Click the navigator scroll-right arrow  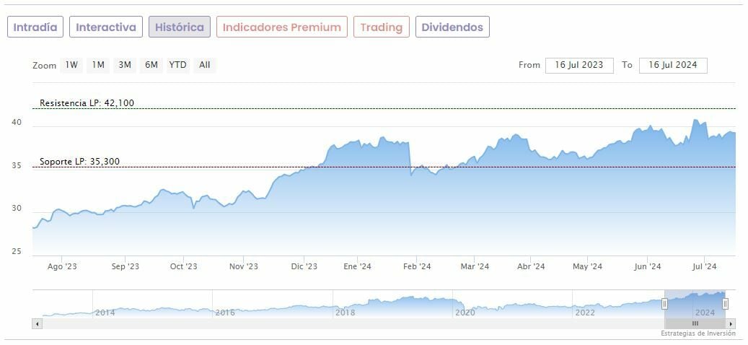tap(731, 324)
